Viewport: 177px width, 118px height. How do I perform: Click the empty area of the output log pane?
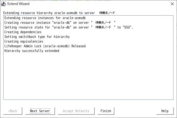coord(88,77)
